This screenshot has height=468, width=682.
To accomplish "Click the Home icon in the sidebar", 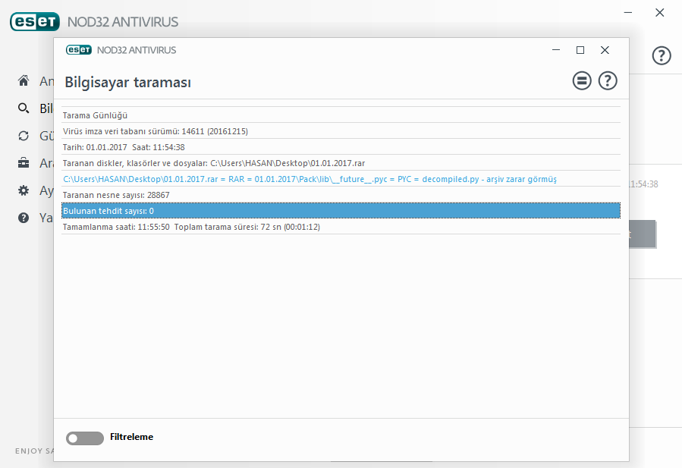I will click(x=24, y=81).
